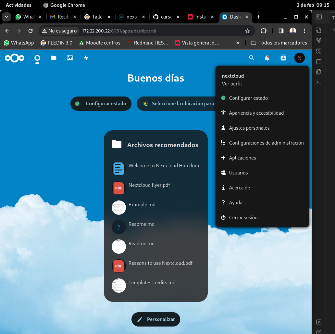Switch to the Taller tab
Image resolution: width=335 pixels, height=334 pixels.
pyautogui.click(x=98, y=17)
